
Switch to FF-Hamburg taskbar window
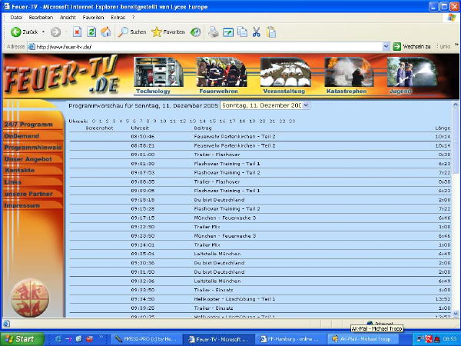[x=290, y=339]
